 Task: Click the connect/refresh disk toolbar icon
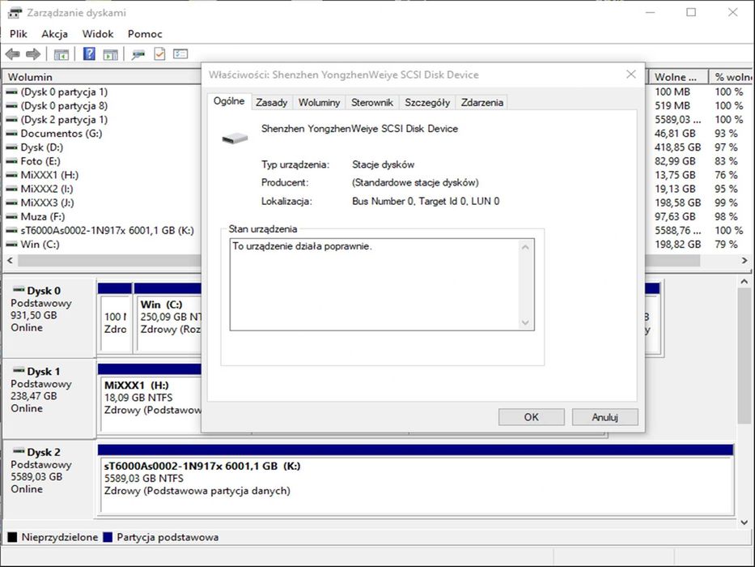pyautogui.click(x=138, y=54)
